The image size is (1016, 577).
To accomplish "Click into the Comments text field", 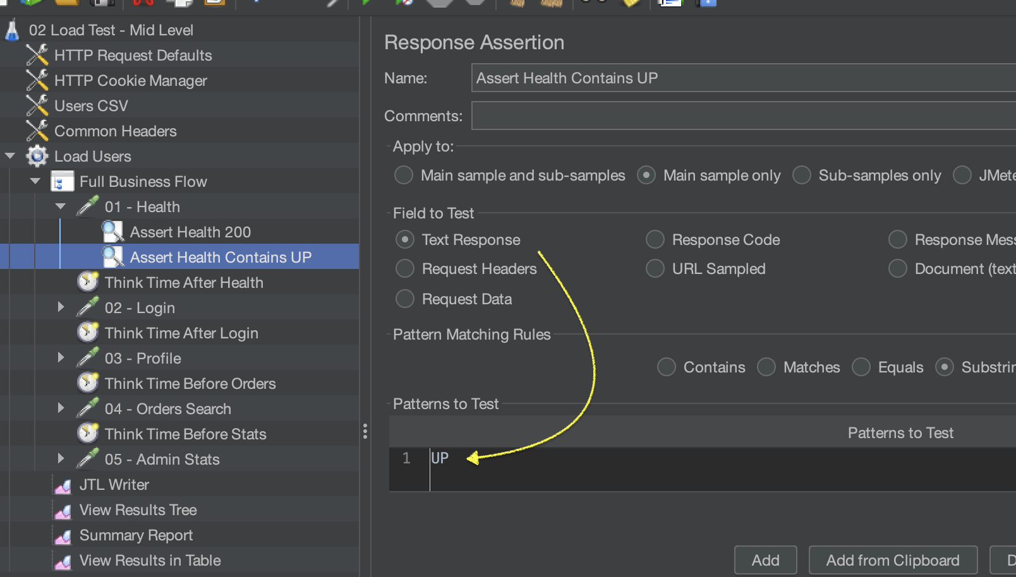I will 743,116.
